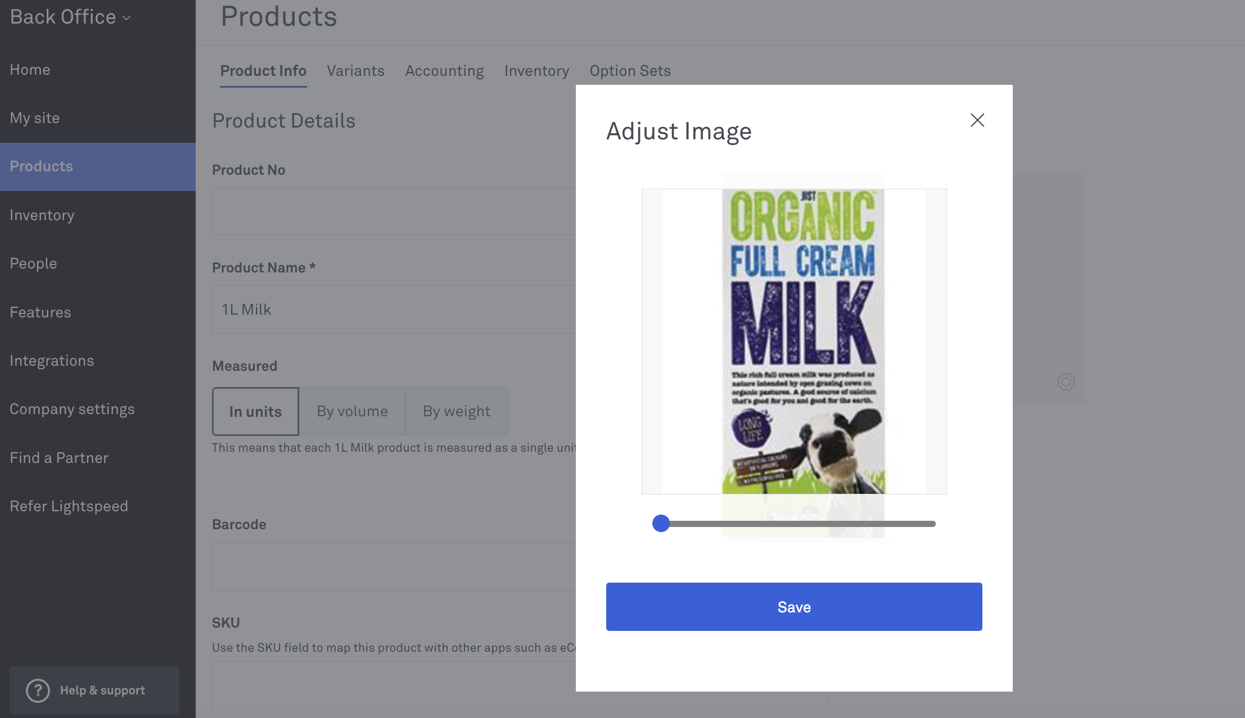
Task: Open the Inventory tab in Products
Action: tap(536, 71)
